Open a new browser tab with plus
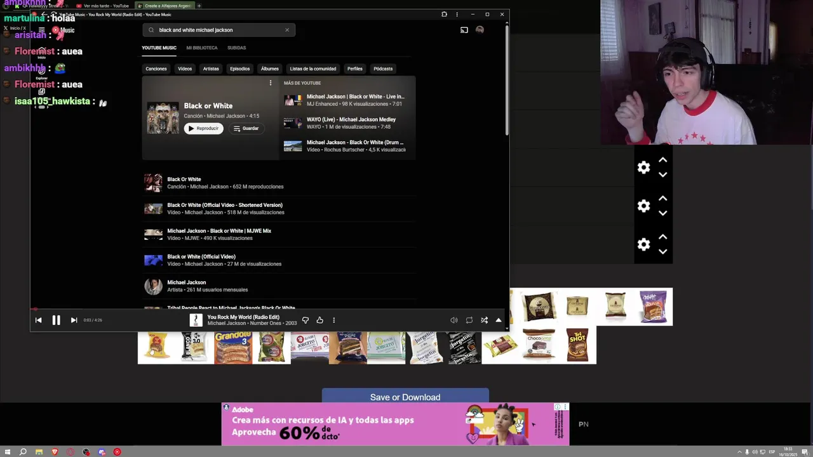The image size is (813, 457). (x=199, y=6)
